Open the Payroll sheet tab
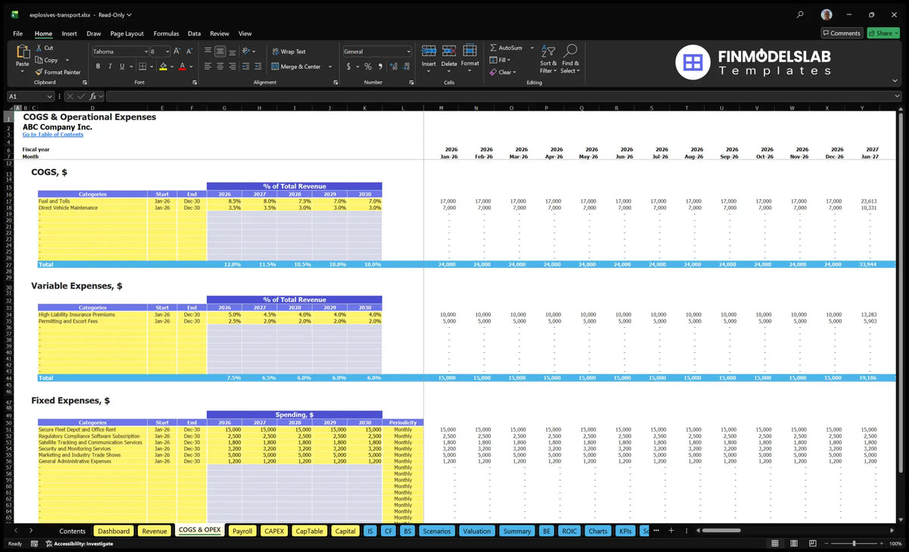This screenshot has height=552, width=909. [x=242, y=531]
